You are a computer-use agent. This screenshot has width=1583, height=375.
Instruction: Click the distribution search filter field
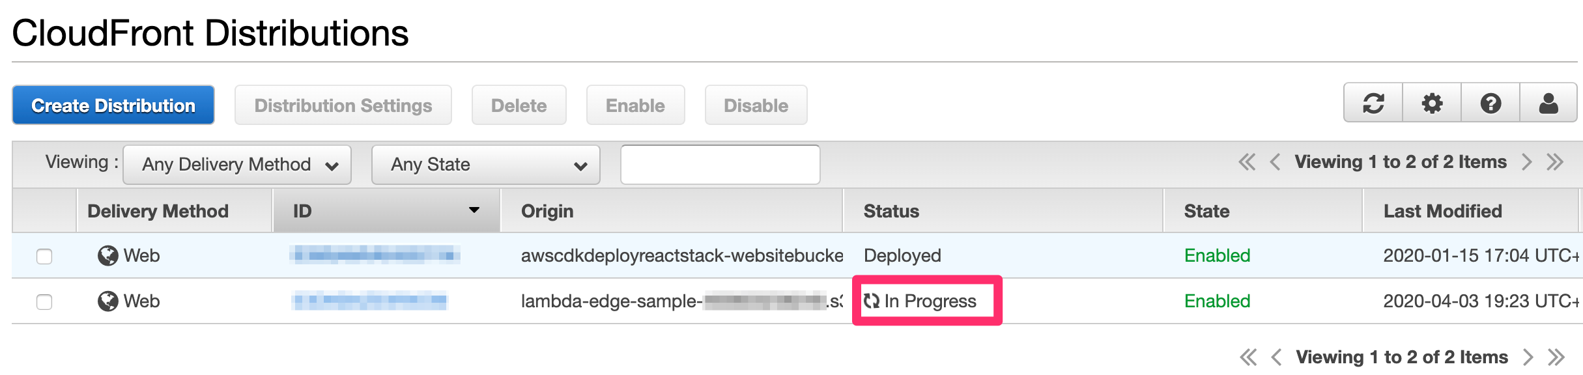click(719, 164)
